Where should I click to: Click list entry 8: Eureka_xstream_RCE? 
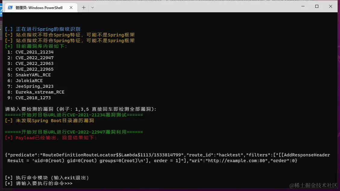coord(36,92)
